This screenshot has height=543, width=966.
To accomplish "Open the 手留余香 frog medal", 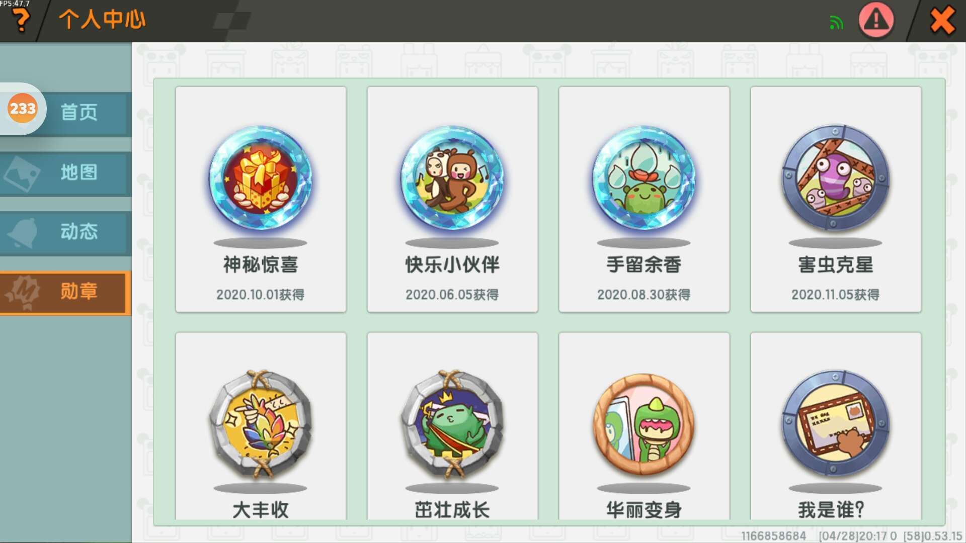I will (644, 199).
